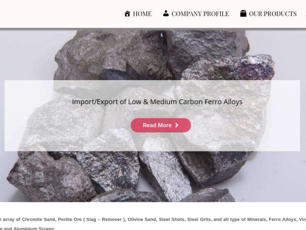Click the words Chromite Sand in the paragraph
The width and height of the screenshot is (306, 230).
[39, 219]
